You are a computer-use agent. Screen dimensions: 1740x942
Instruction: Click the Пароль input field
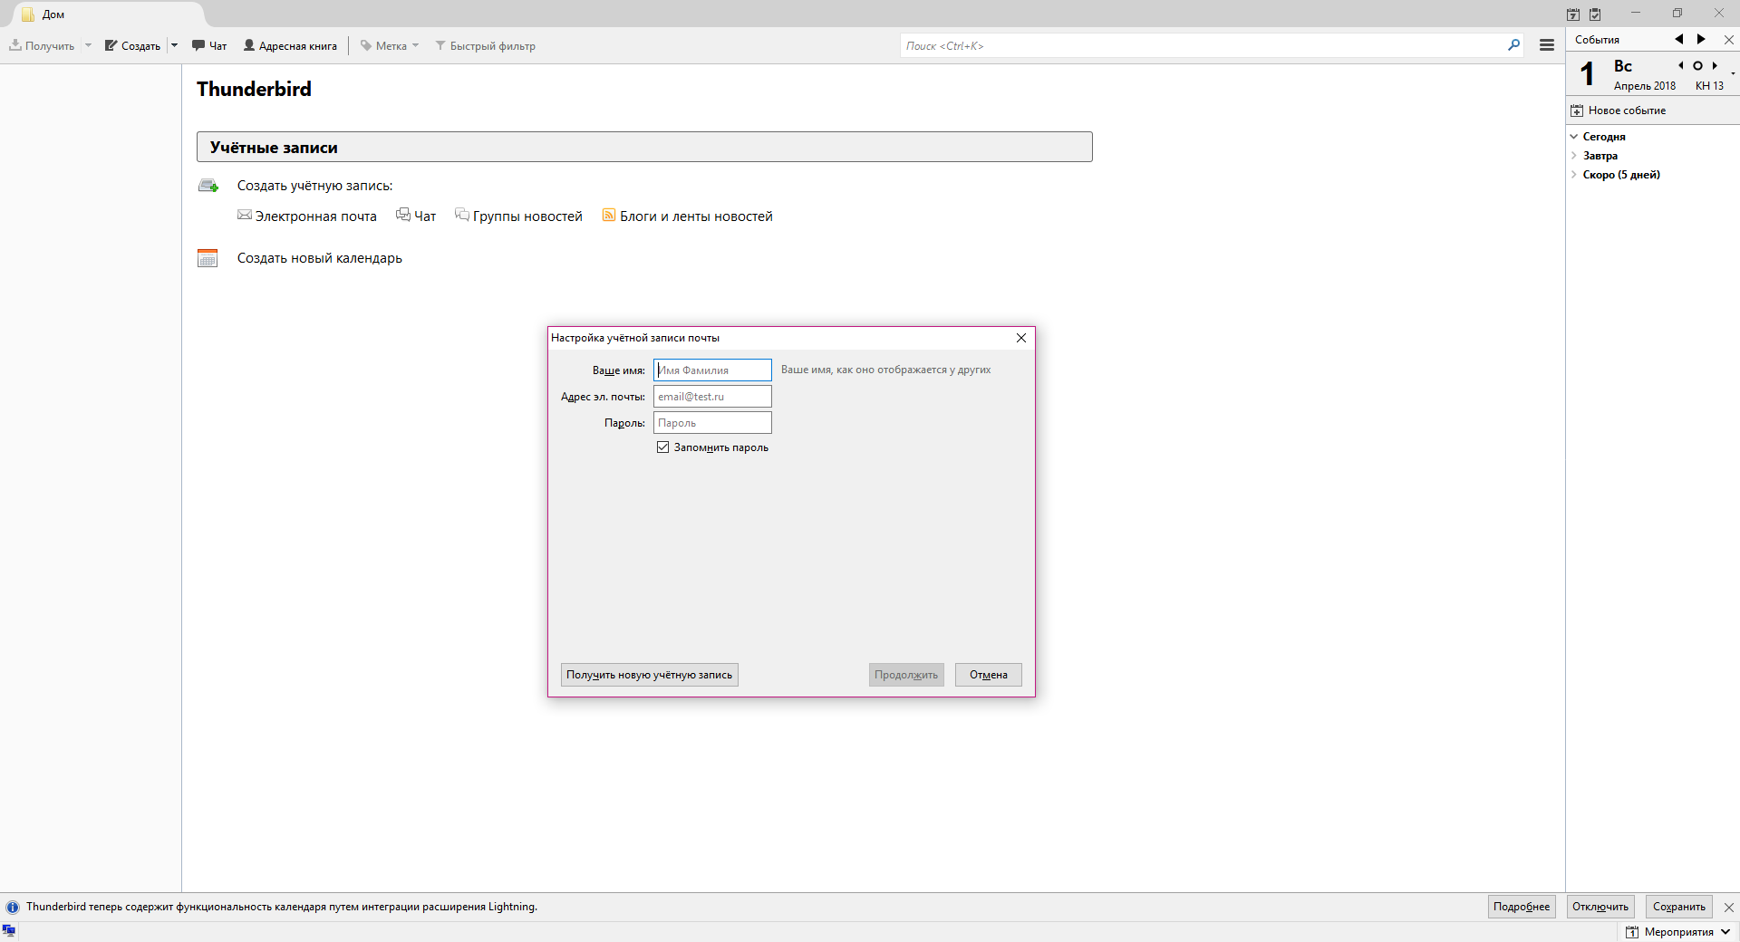point(712,423)
